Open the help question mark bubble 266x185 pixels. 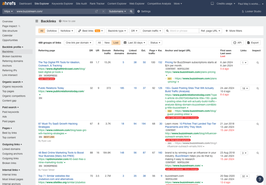pyautogui.click(x=260, y=179)
